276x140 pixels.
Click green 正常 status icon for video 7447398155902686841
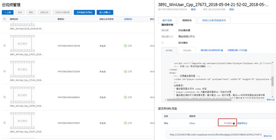tap(125, 97)
